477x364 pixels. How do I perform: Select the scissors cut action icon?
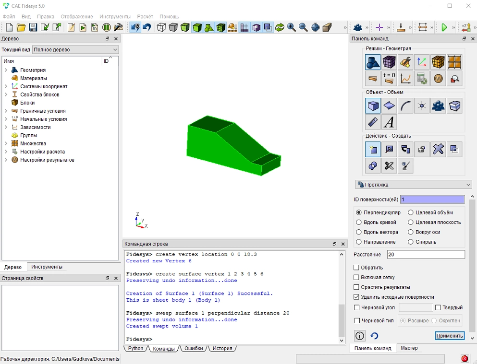point(389,166)
